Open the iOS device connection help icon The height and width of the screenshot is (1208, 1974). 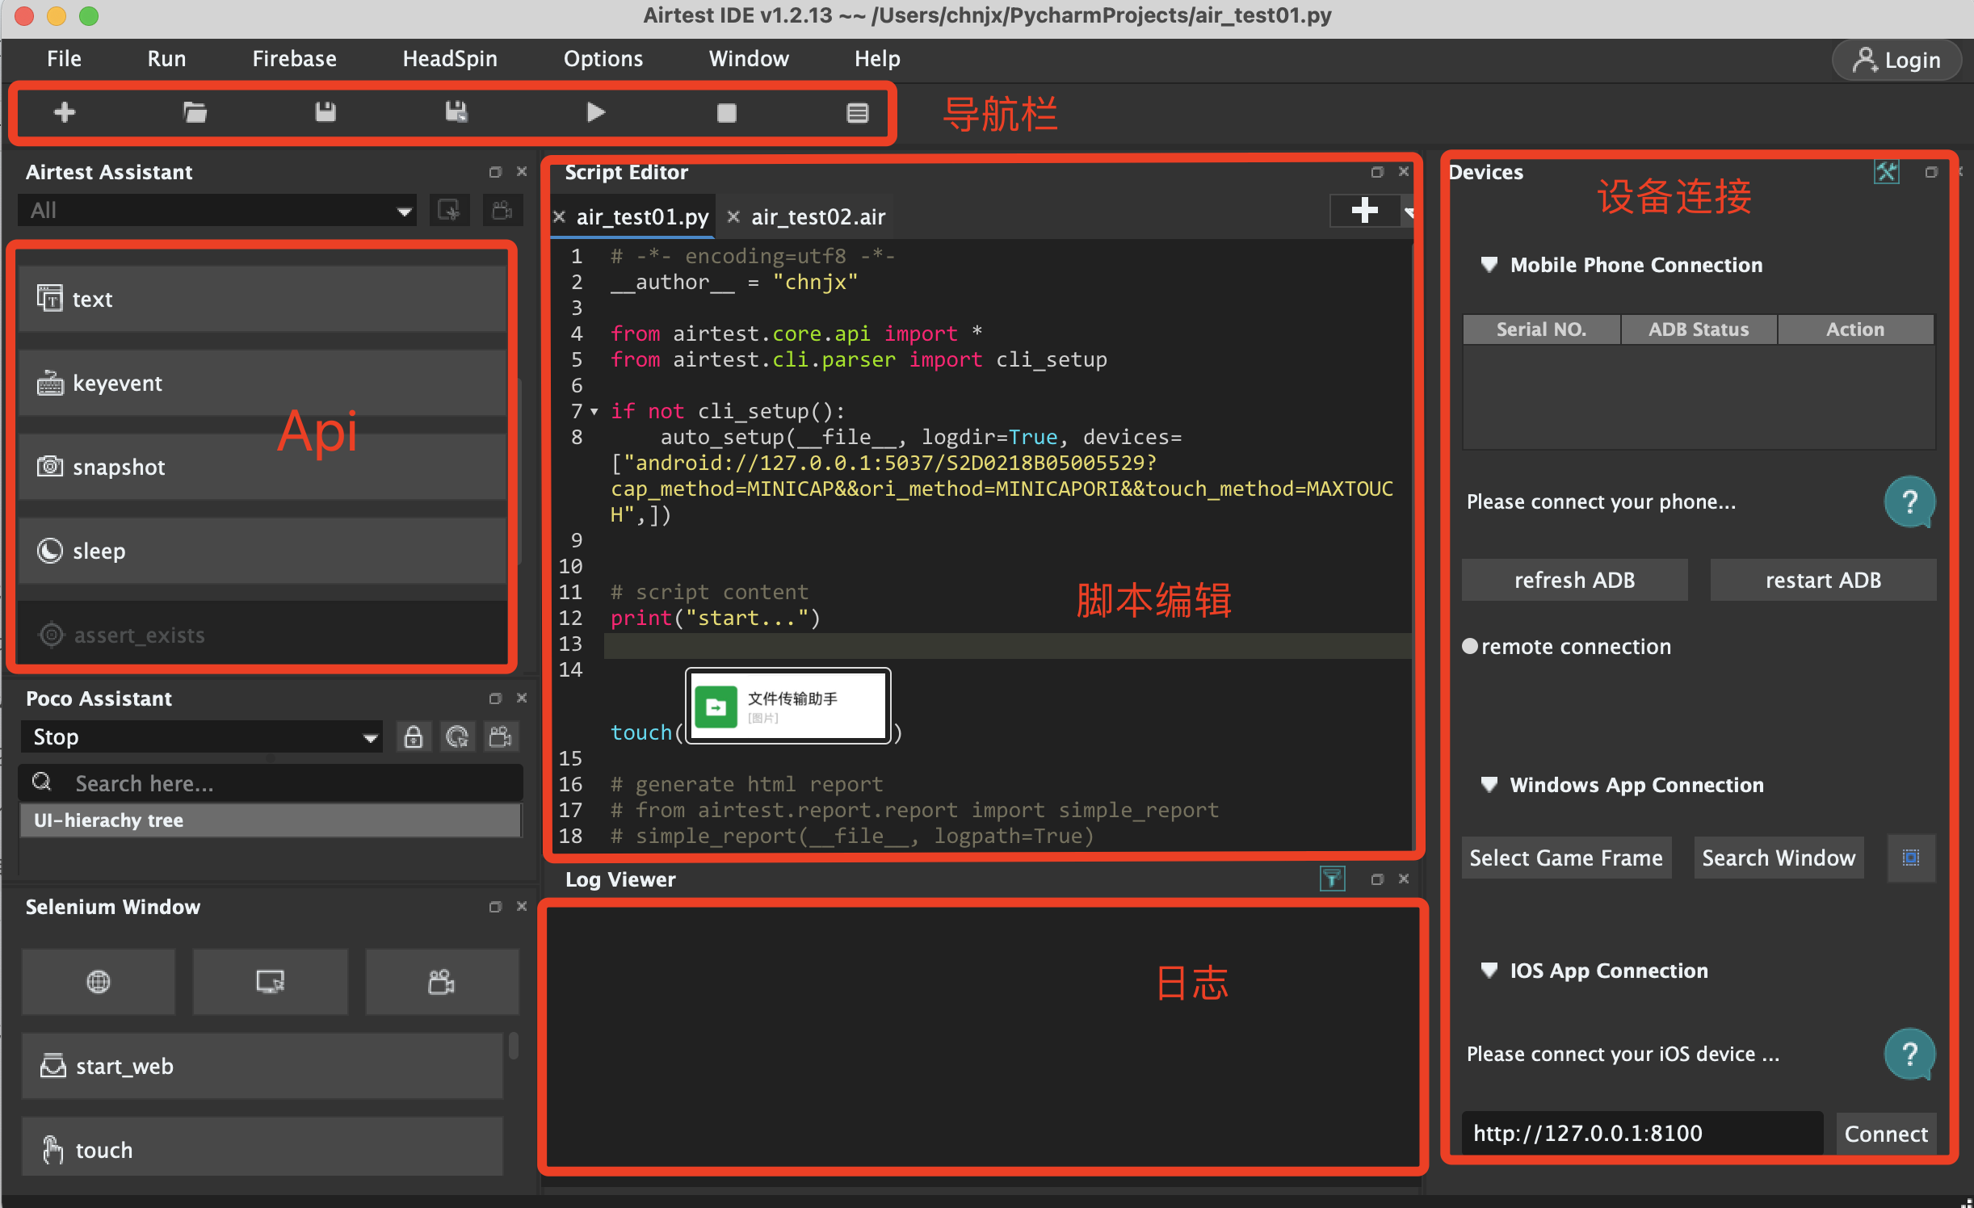click(x=1909, y=1054)
